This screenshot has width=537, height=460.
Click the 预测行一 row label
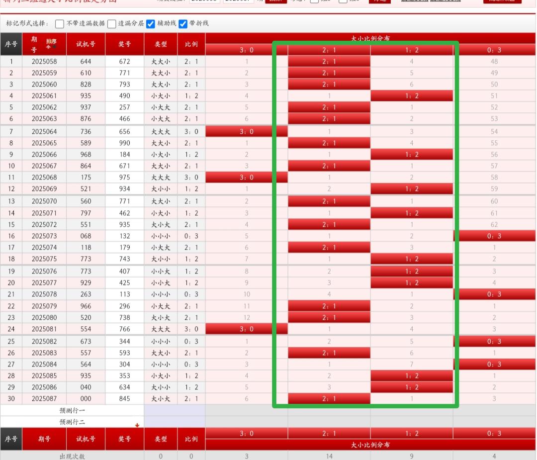pos(72,410)
